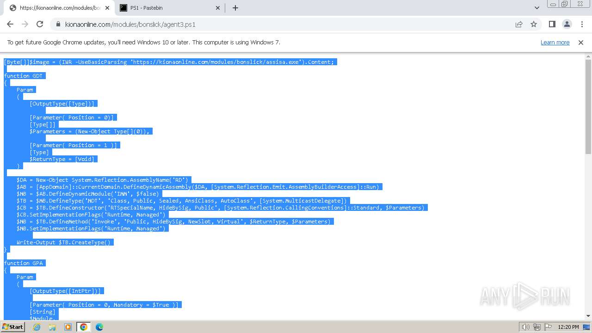Click the '[OutputType([IntPtr])]' line
Viewport: 592px width, 333px height.
tap(65, 291)
